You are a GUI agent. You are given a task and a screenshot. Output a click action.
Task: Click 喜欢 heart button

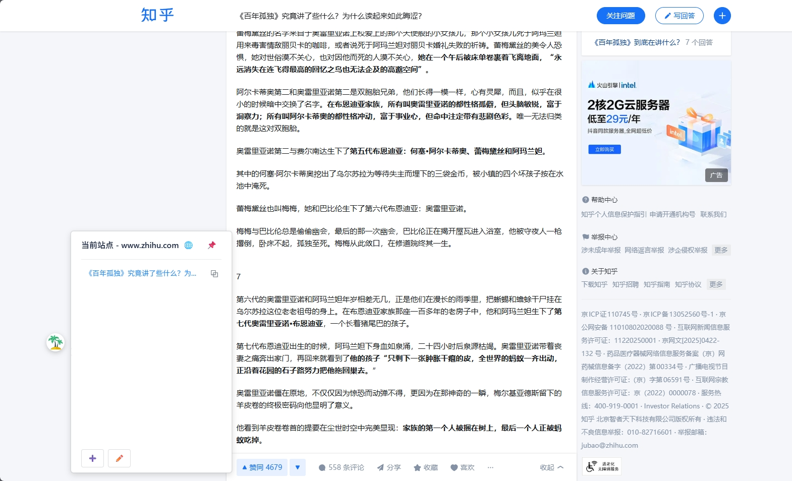(x=462, y=467)
